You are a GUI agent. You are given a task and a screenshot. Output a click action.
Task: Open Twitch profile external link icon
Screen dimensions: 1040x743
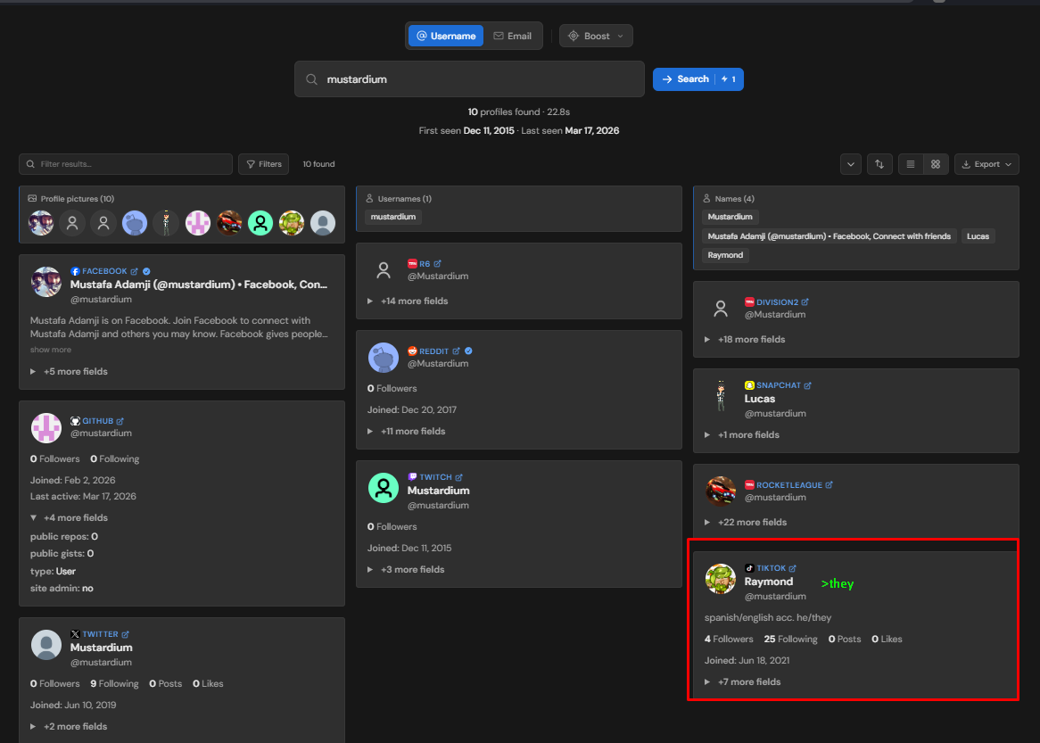[459, 477]
